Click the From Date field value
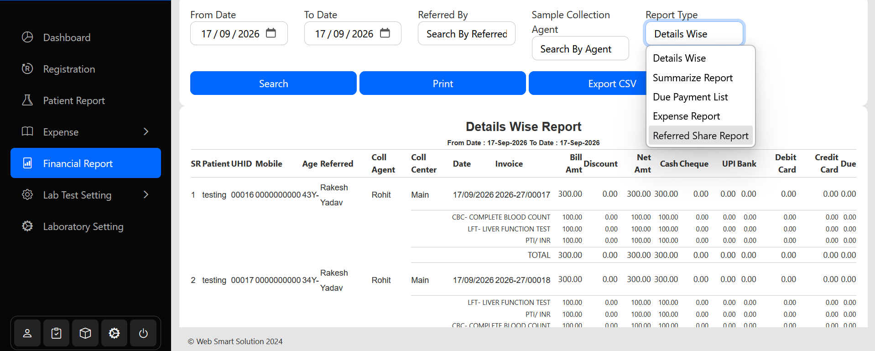 [230, 34]
